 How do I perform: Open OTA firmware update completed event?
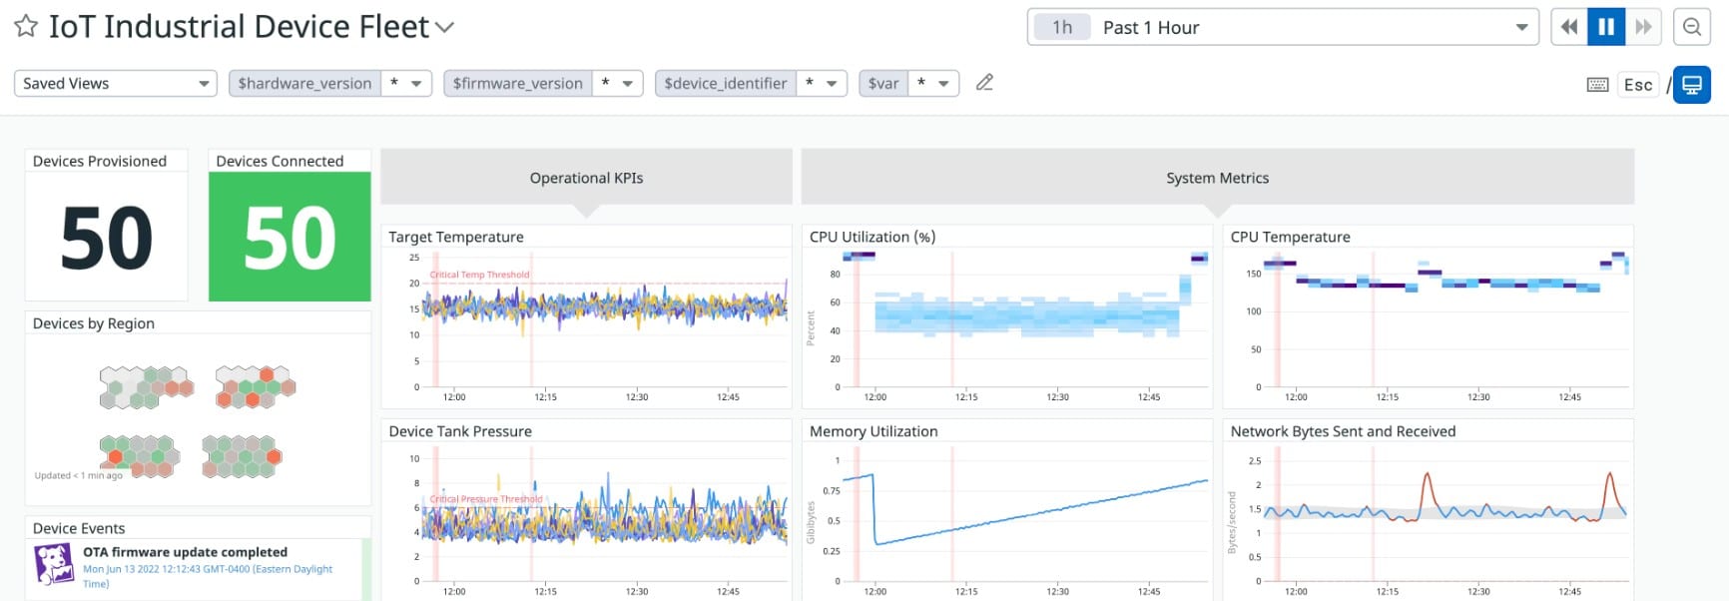point(185,552)
